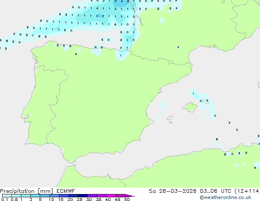
Task: Open the weatheronline.co.uk copyright link
Action: coord(226,197)
